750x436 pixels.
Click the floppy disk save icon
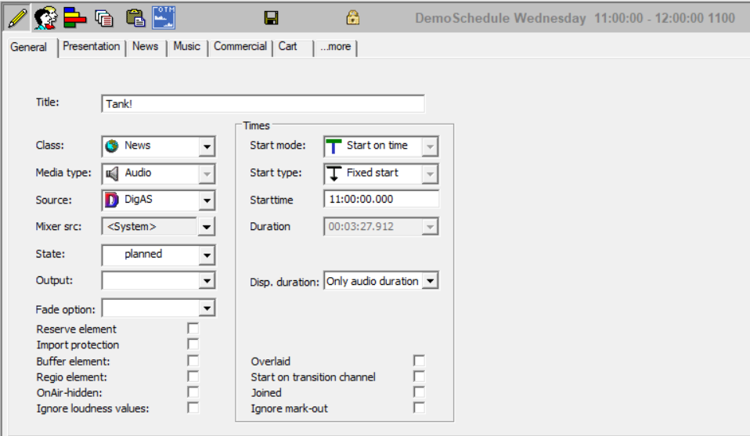pos(272,17)
